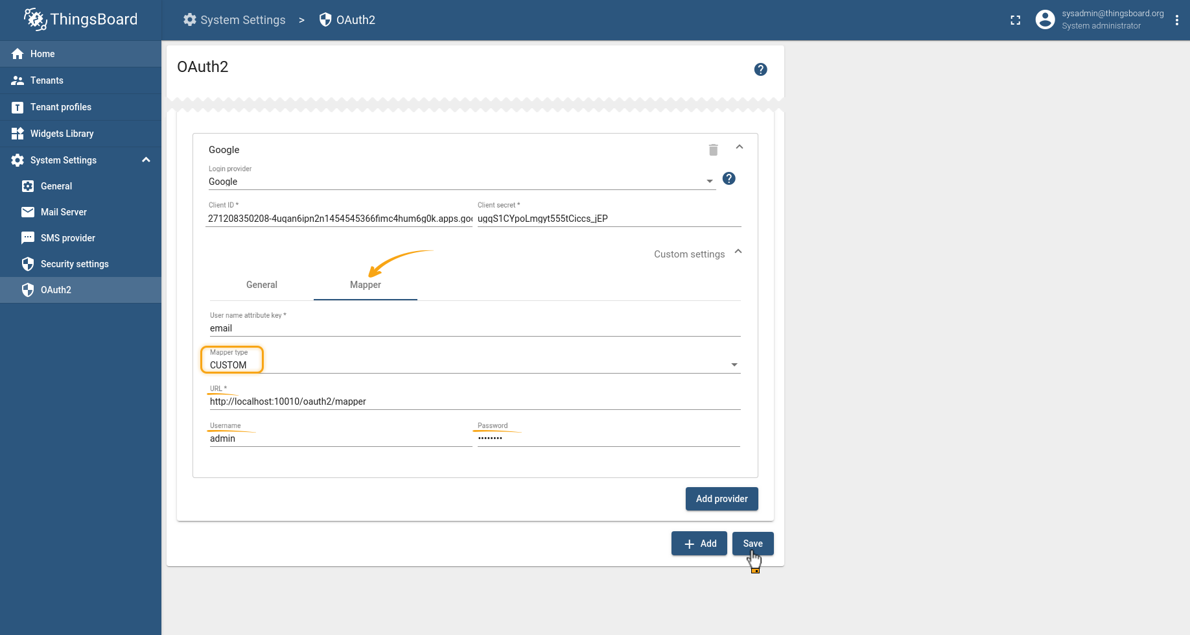Viewport: 1190px width, 635px height.
Task: Toggle fullscreen mode
Action: (x=1016, y=20)
